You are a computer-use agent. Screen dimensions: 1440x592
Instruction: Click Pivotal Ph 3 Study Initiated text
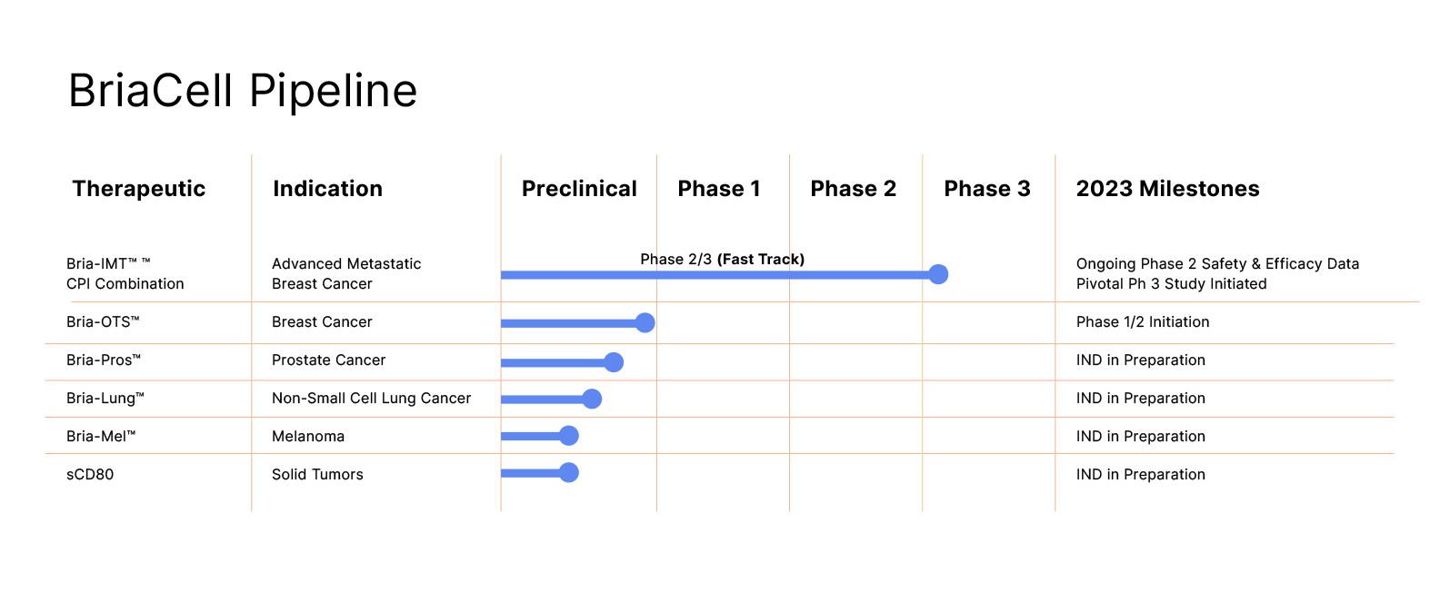1172,283
